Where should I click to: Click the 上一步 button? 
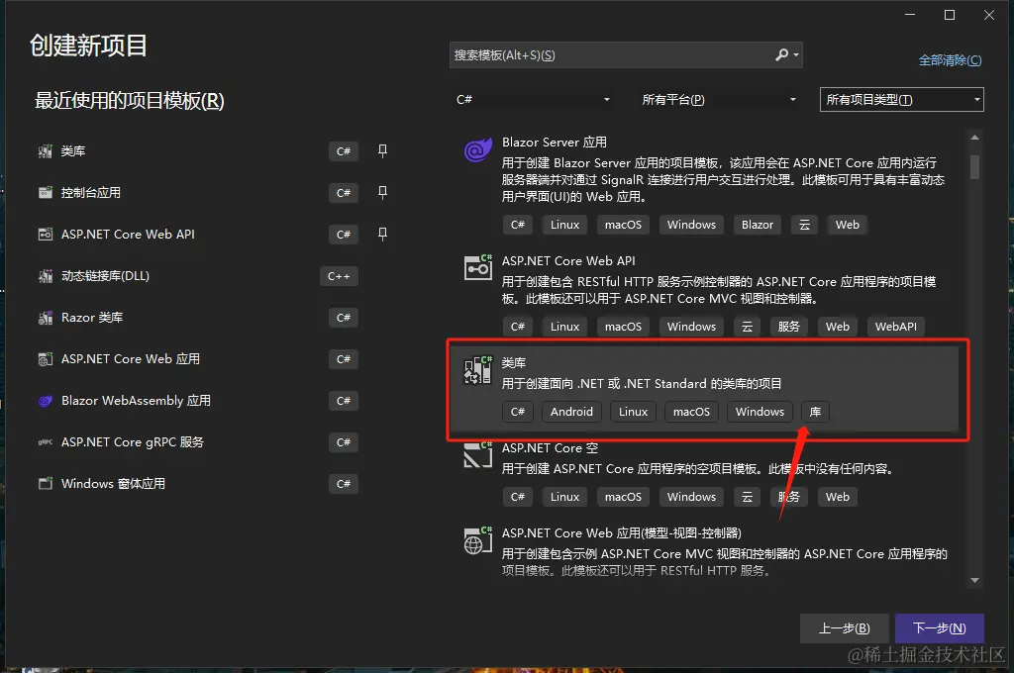coord(844,627)
